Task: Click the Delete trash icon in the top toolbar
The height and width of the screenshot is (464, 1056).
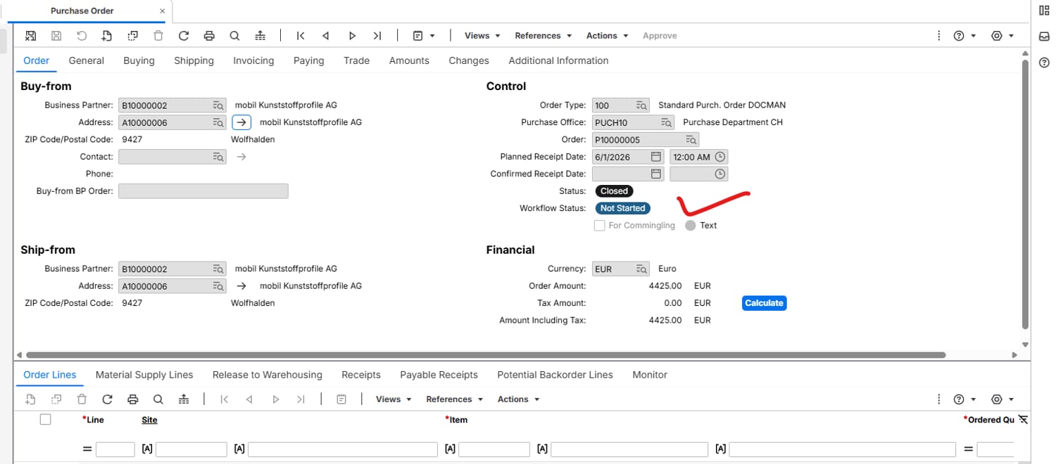Action: pyautogui.click(x=158, y=35)
